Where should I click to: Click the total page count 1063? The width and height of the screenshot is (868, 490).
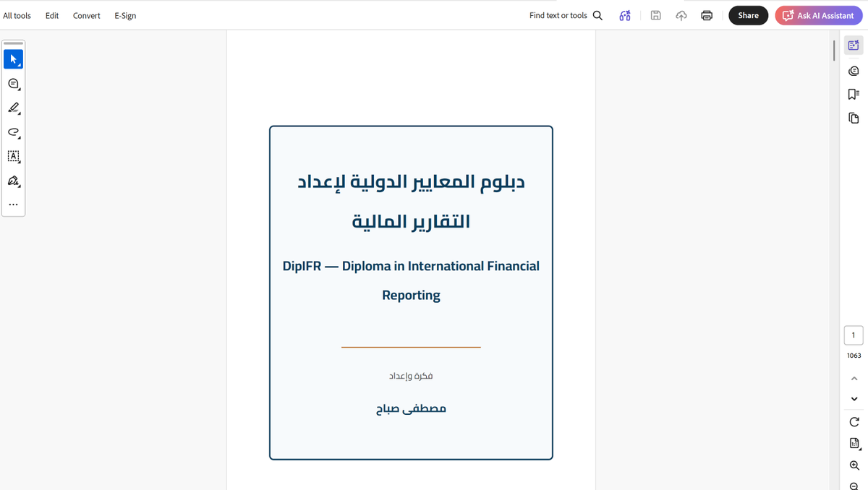(854, 356)
